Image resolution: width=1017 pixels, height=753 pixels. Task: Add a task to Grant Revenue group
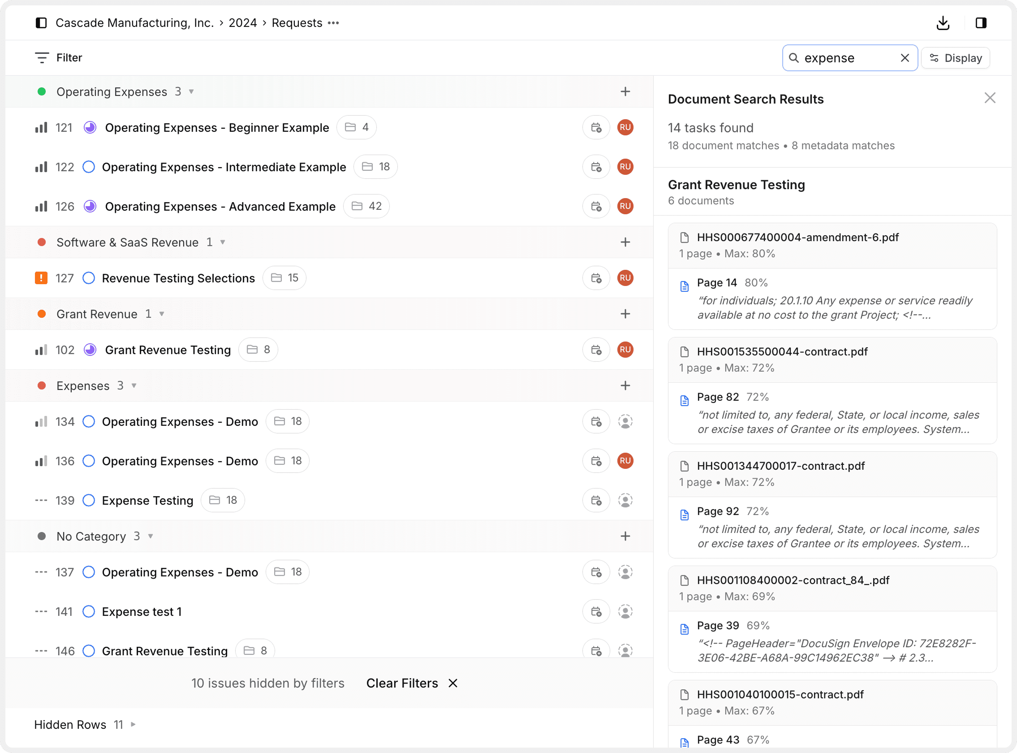pos(625,314)
